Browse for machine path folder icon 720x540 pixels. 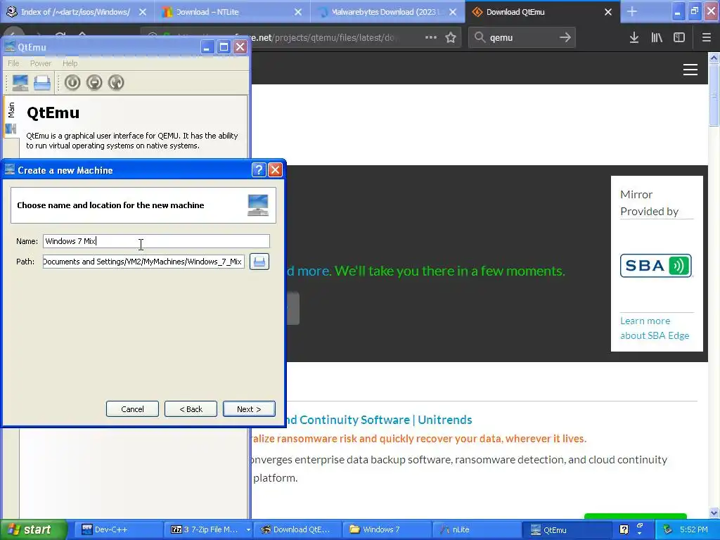(259, 262)
